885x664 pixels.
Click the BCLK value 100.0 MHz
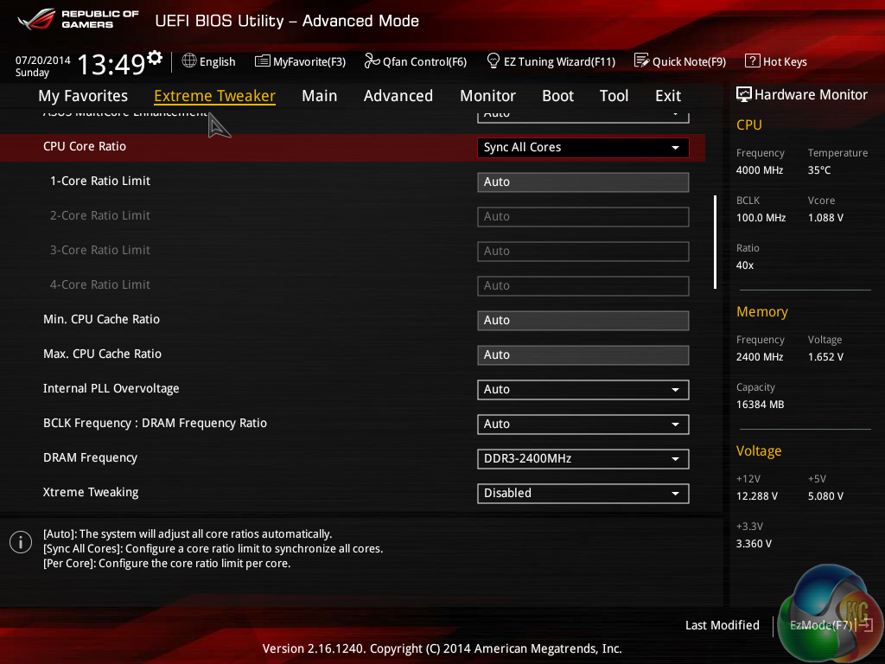click(x=761, y=217)
